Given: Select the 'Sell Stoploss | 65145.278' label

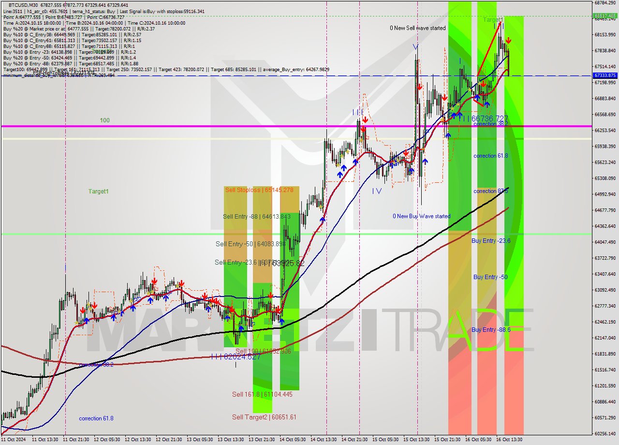Looking at the screenshot, I should 259,190.
